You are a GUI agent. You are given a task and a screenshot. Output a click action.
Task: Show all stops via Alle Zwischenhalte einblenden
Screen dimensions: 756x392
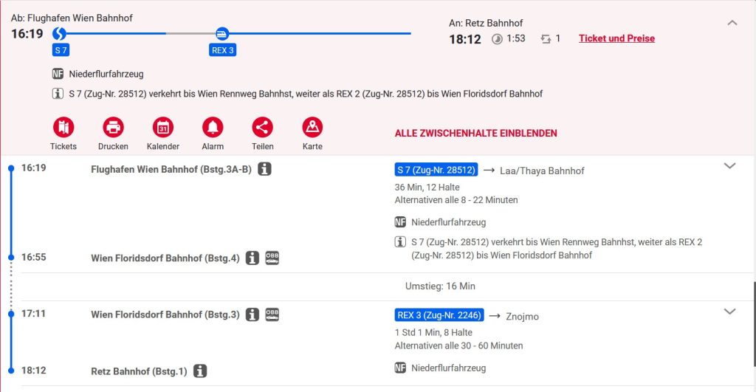coord(475,134)
